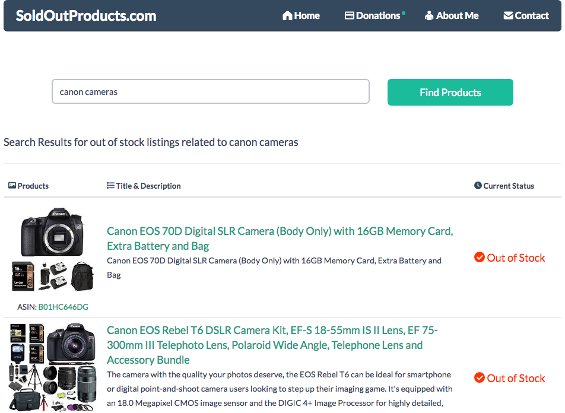This screenshot has height=413, width=565.
Task: Click the Current Status column header
Action: pos(509,186)
